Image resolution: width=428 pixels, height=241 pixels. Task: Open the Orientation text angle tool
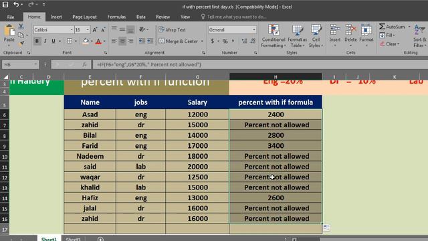[142, 29]
